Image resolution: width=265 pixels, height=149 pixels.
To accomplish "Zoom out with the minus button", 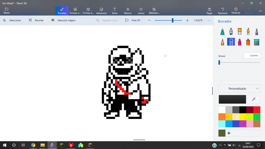I will pos(149,20).
